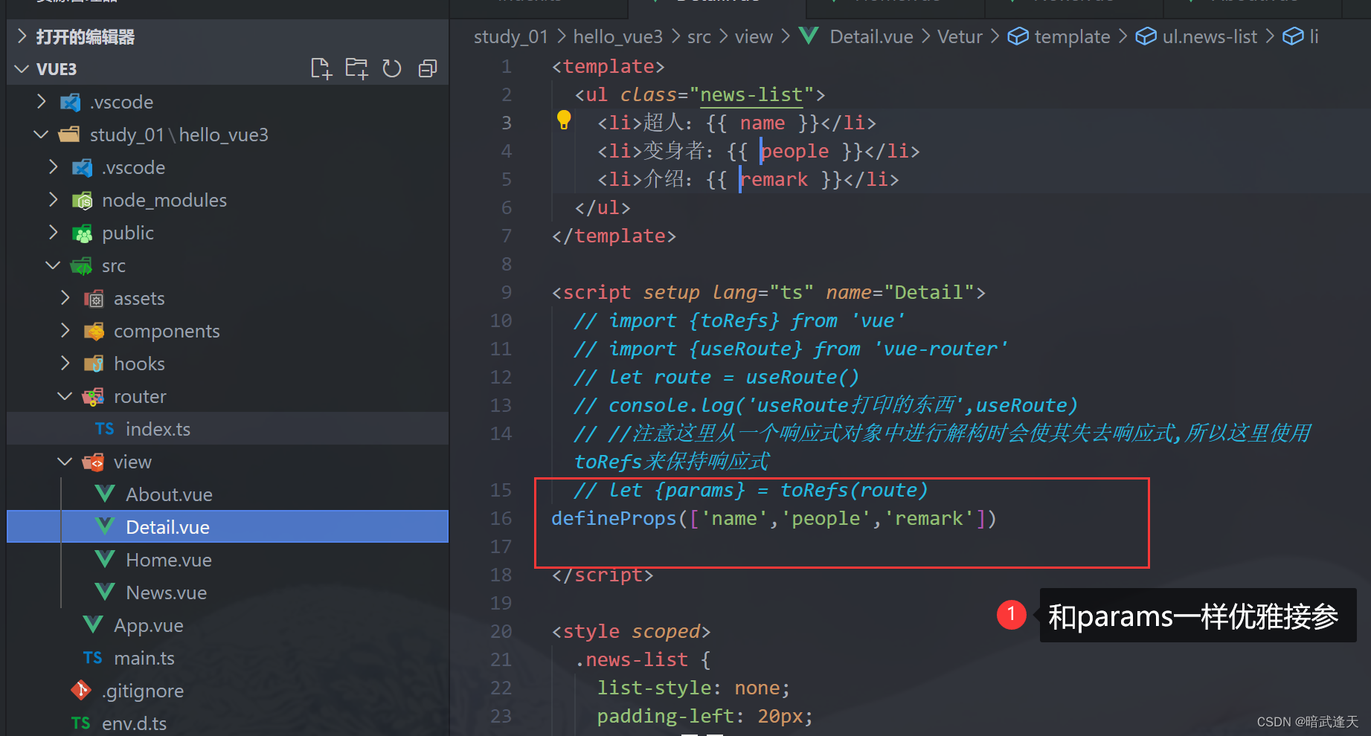Select Detail.vue in the file tree
Viewport: 1371px width, 736px height.
(228, 526)
